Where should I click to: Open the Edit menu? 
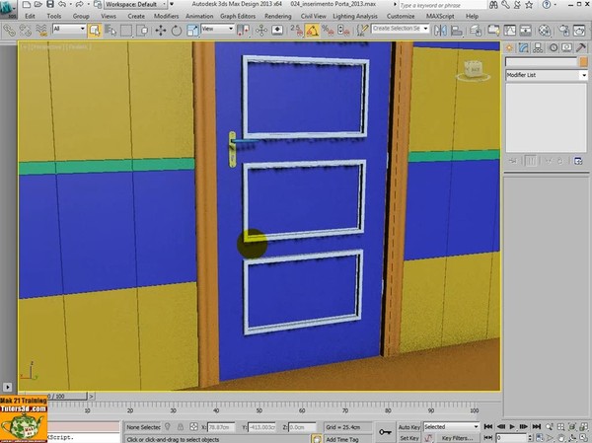(30, 16)
